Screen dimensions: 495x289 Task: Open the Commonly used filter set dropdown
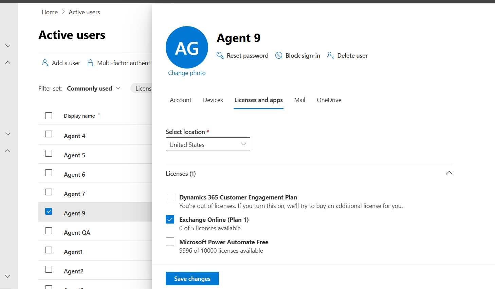tap(94, 89)
